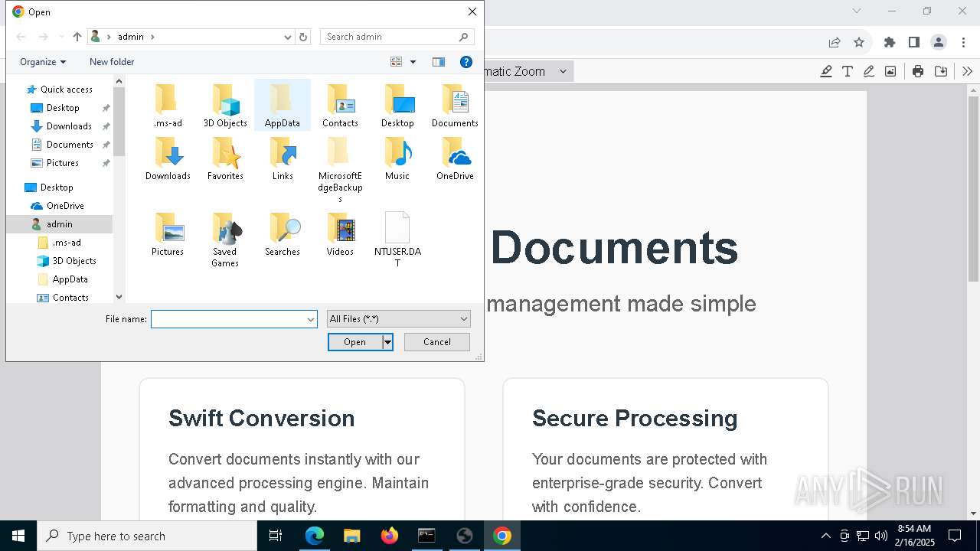
Task: Select the NTUSER.DAT file
Action: (x=397, y=240)
